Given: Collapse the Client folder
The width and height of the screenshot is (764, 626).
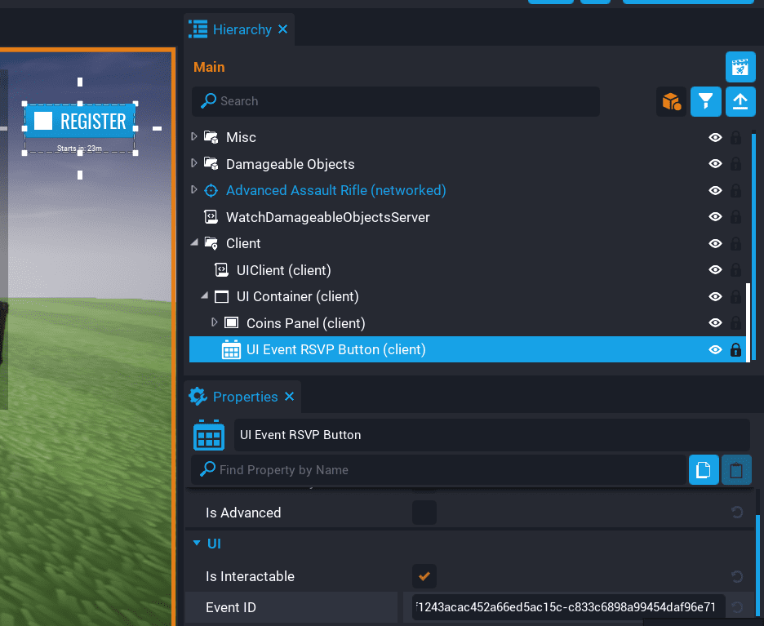Looking at the screenshot, I should coord(194,243).
